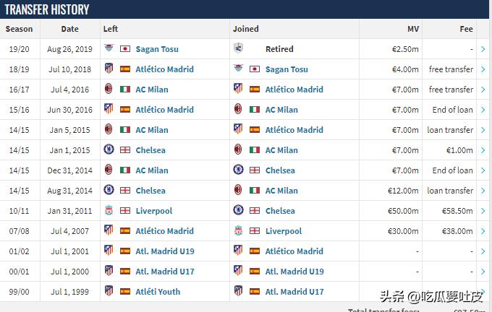Click the Atlético Madrid crest in the 01/02 Joined column
The image size is (492, 312).
point(238,251)
